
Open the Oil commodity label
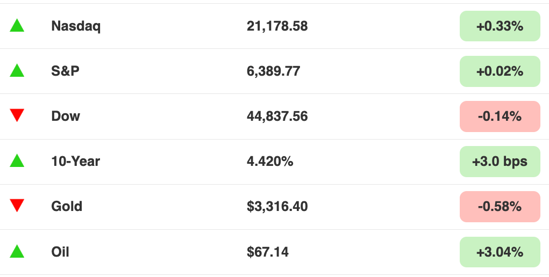click(60, 252)
